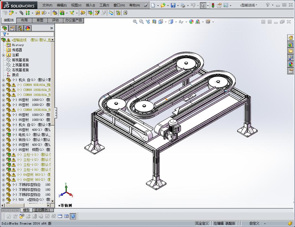Image resolution: width=295 pixels, height=227 pixels.
Task: Toggle the 3D view cube button in bottom toolbar
Action: (x=73, y=216)
